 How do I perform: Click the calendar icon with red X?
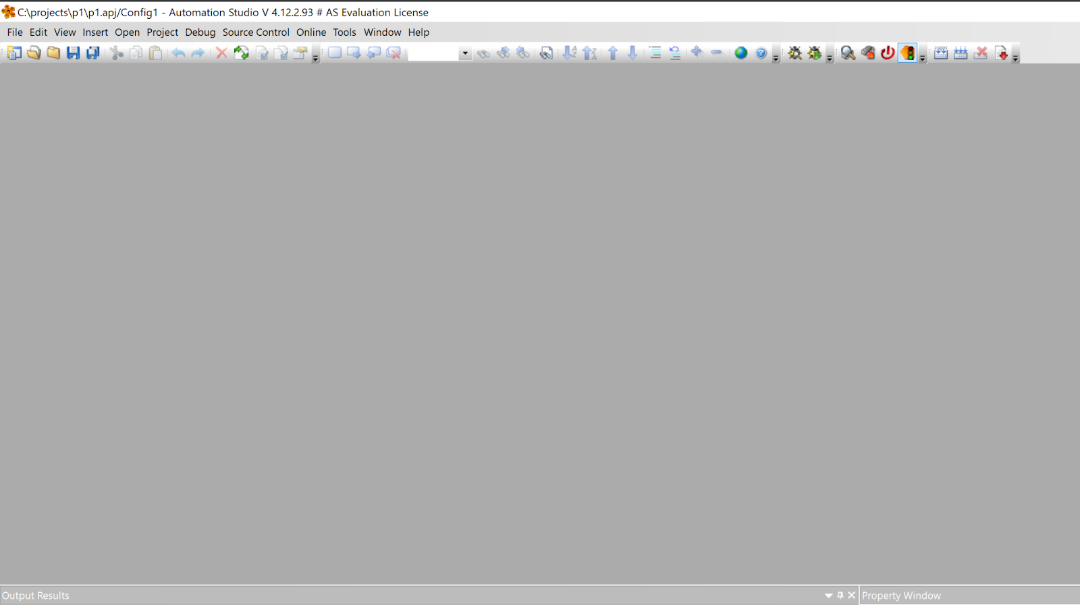(x=981, y=53)
